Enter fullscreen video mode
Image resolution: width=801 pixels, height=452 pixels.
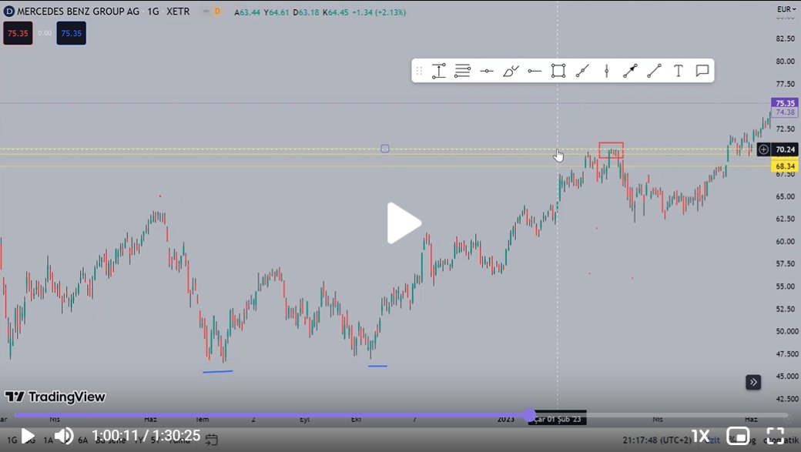point(775,436)
